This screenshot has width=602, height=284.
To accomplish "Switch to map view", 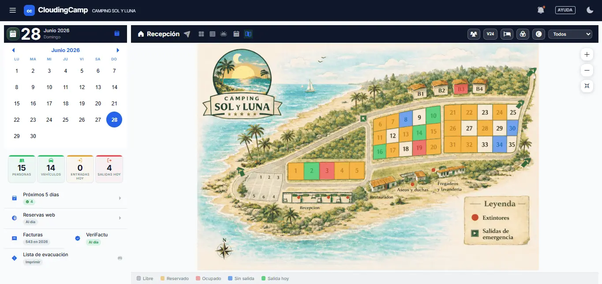I will [x=248, y=34].
